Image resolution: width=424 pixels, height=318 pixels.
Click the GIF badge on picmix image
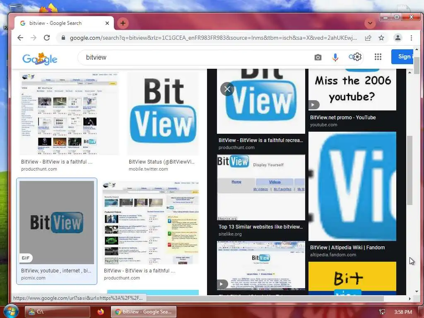tap(26, 258)
